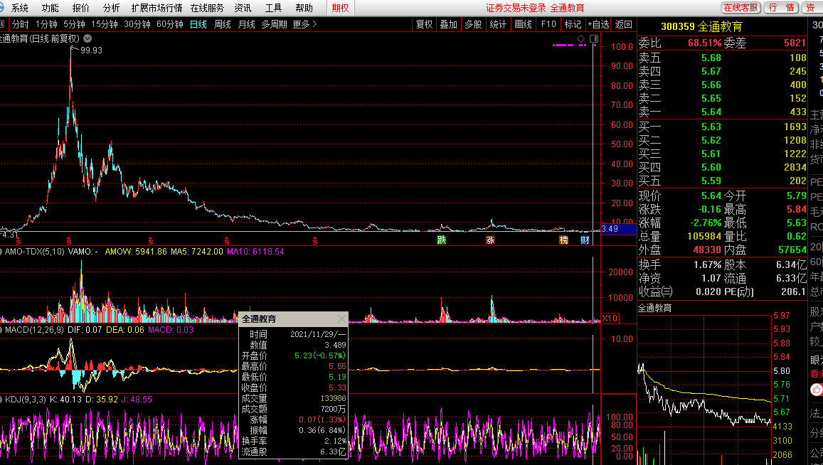Click the 委比 value 68.51%
This screenshot has height=465, width=823.
coord(704,43)
